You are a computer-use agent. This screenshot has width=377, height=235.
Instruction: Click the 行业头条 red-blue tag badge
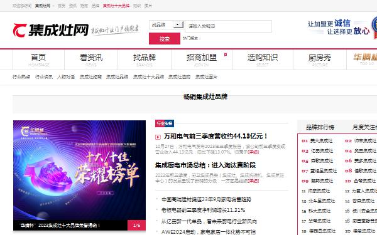click(x=165, y=123)
